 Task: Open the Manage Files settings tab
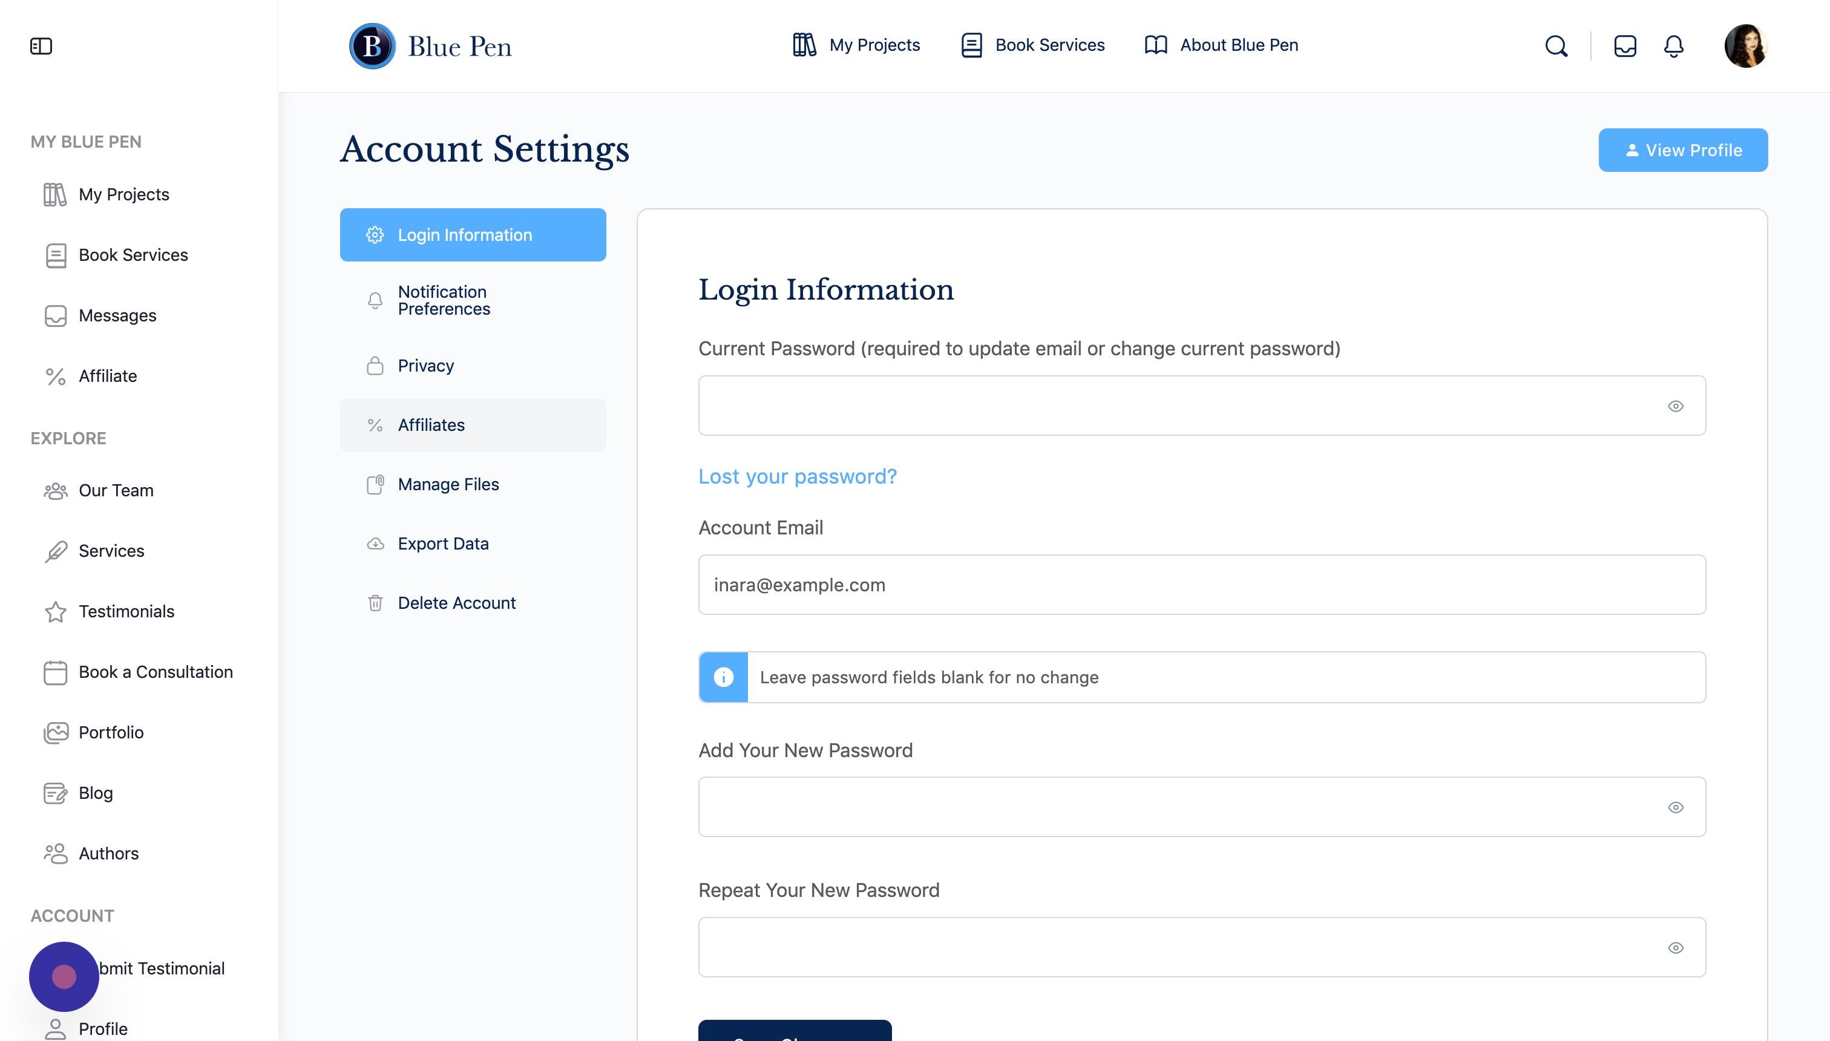point(473,484)
